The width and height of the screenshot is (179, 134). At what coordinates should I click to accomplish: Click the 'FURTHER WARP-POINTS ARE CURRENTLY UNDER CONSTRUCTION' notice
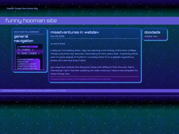[28, 64]
